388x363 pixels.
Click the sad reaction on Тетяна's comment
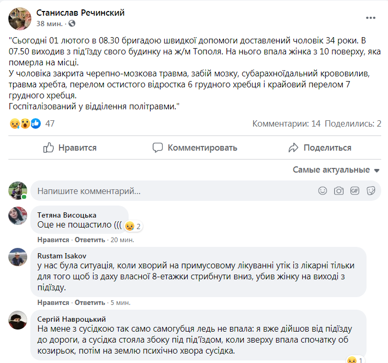tap(130, 226)
